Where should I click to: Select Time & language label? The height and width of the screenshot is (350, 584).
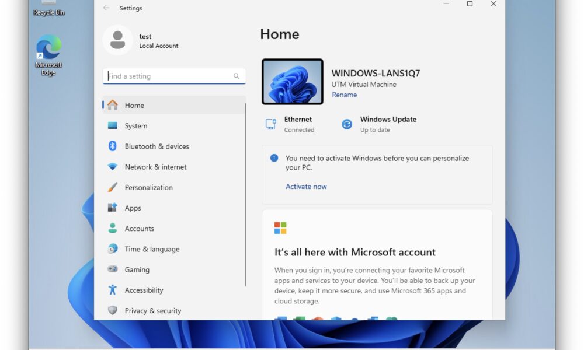click(x=152, y=249)
